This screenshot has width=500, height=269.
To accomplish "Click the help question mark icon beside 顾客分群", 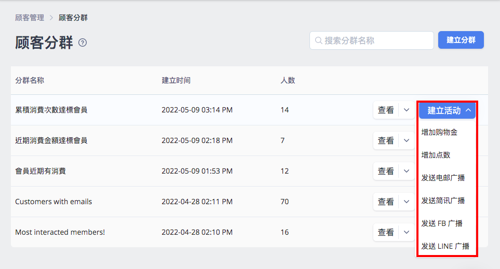I will [83, 43].
